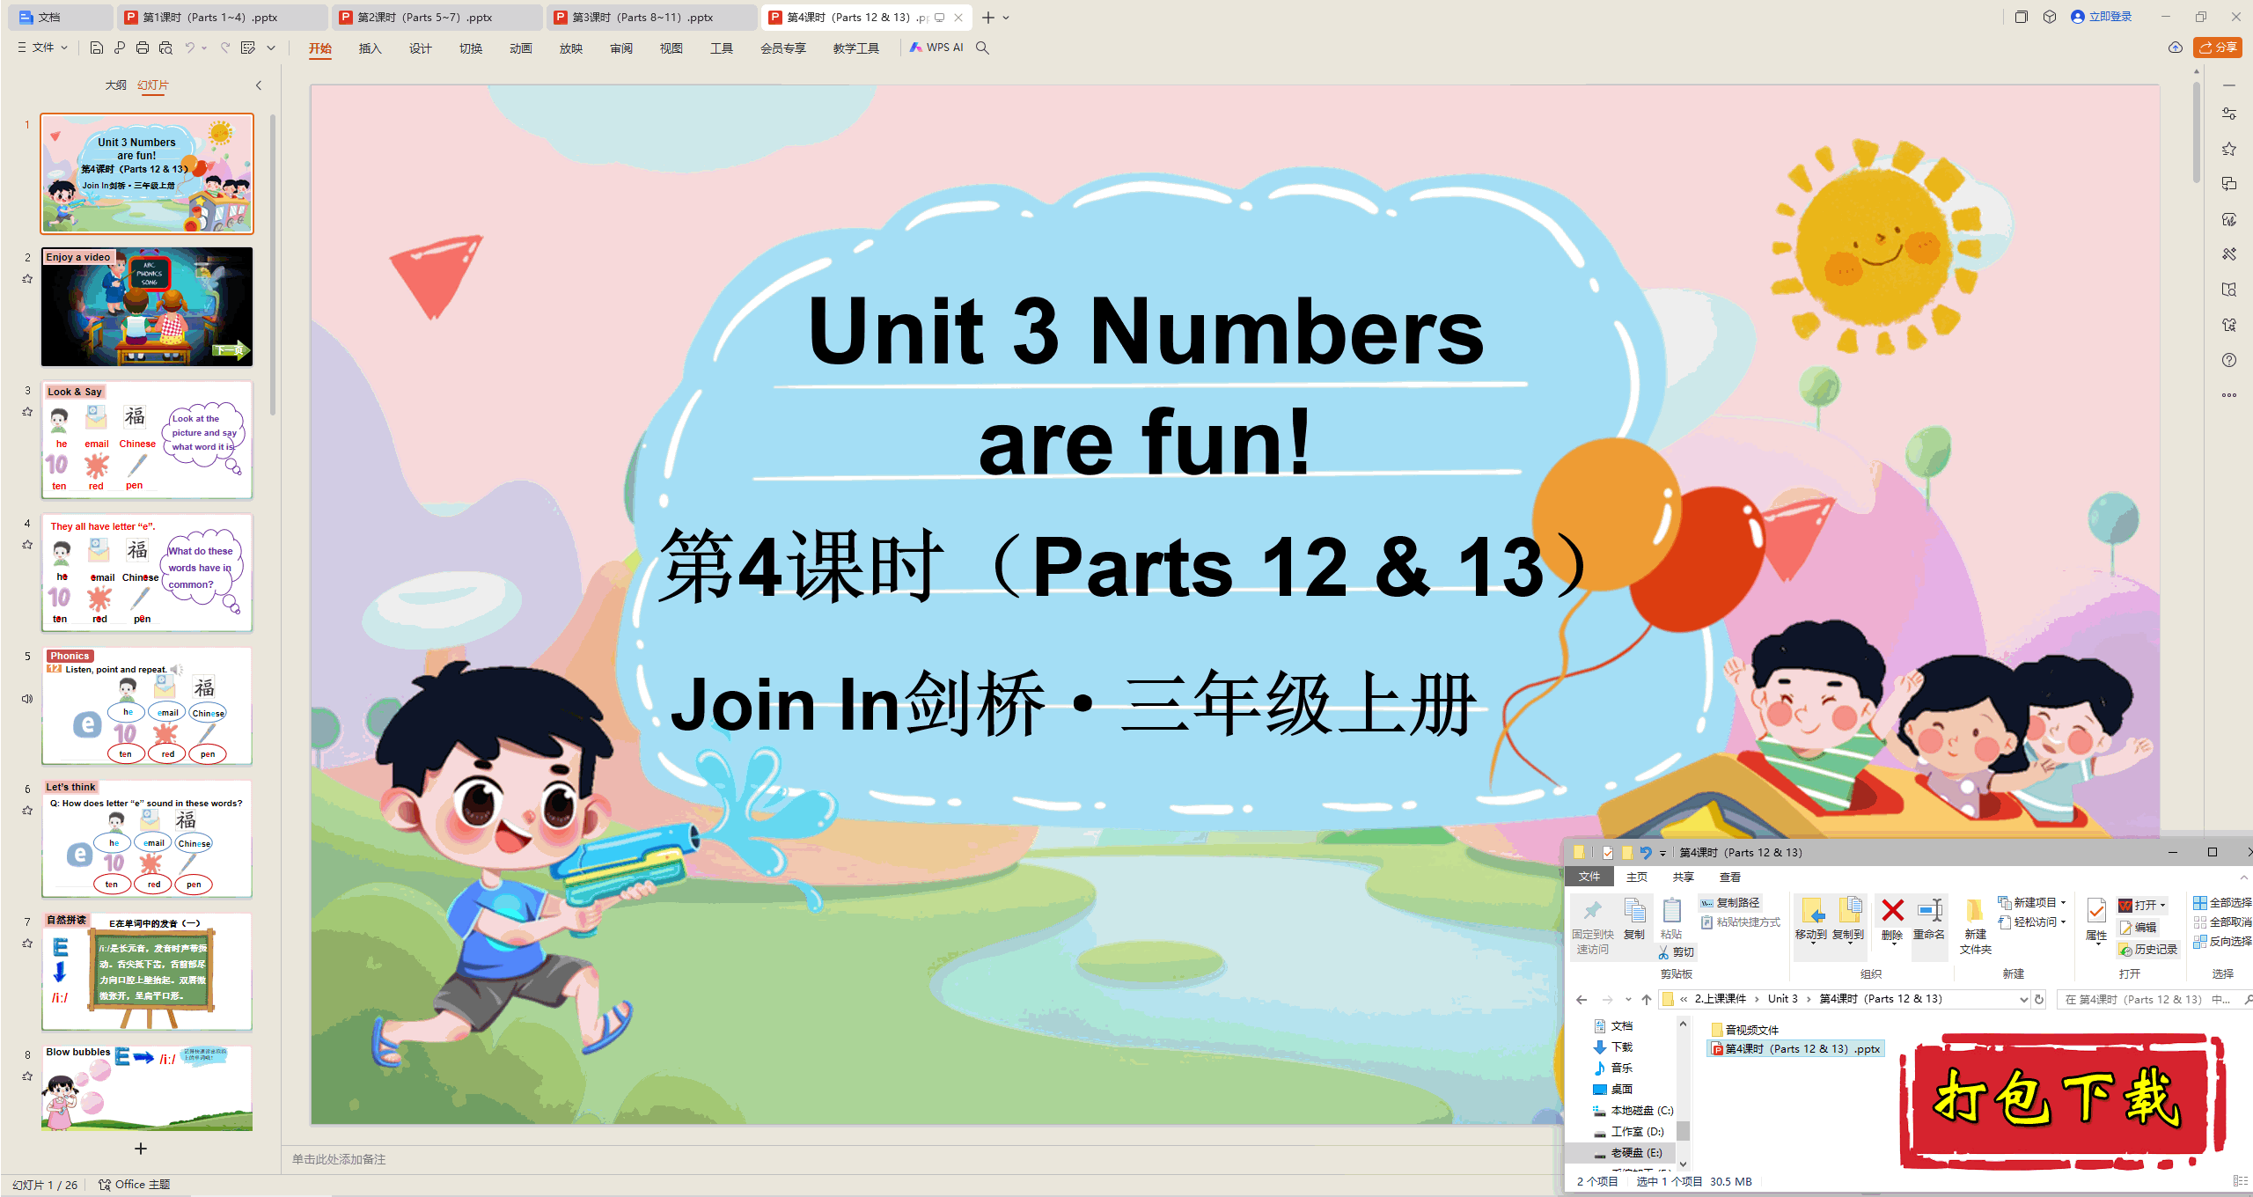Click the question-mark help icon in right sidebar

[x=2229, y=360]
